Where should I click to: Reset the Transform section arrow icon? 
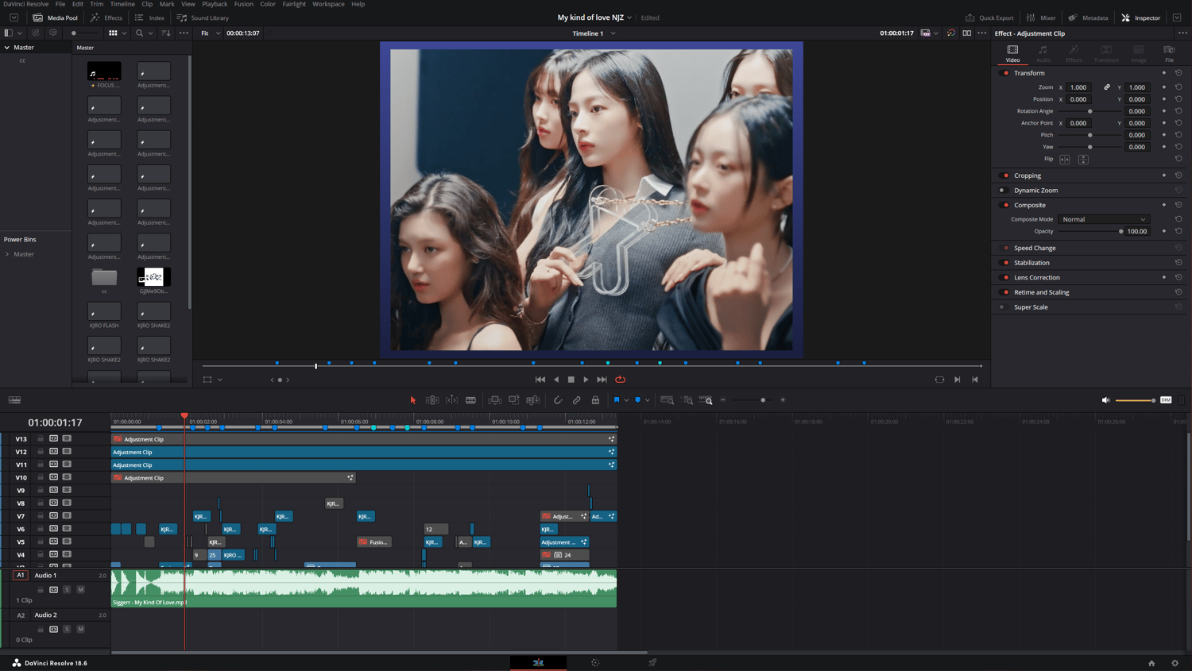coord(1178,73)
